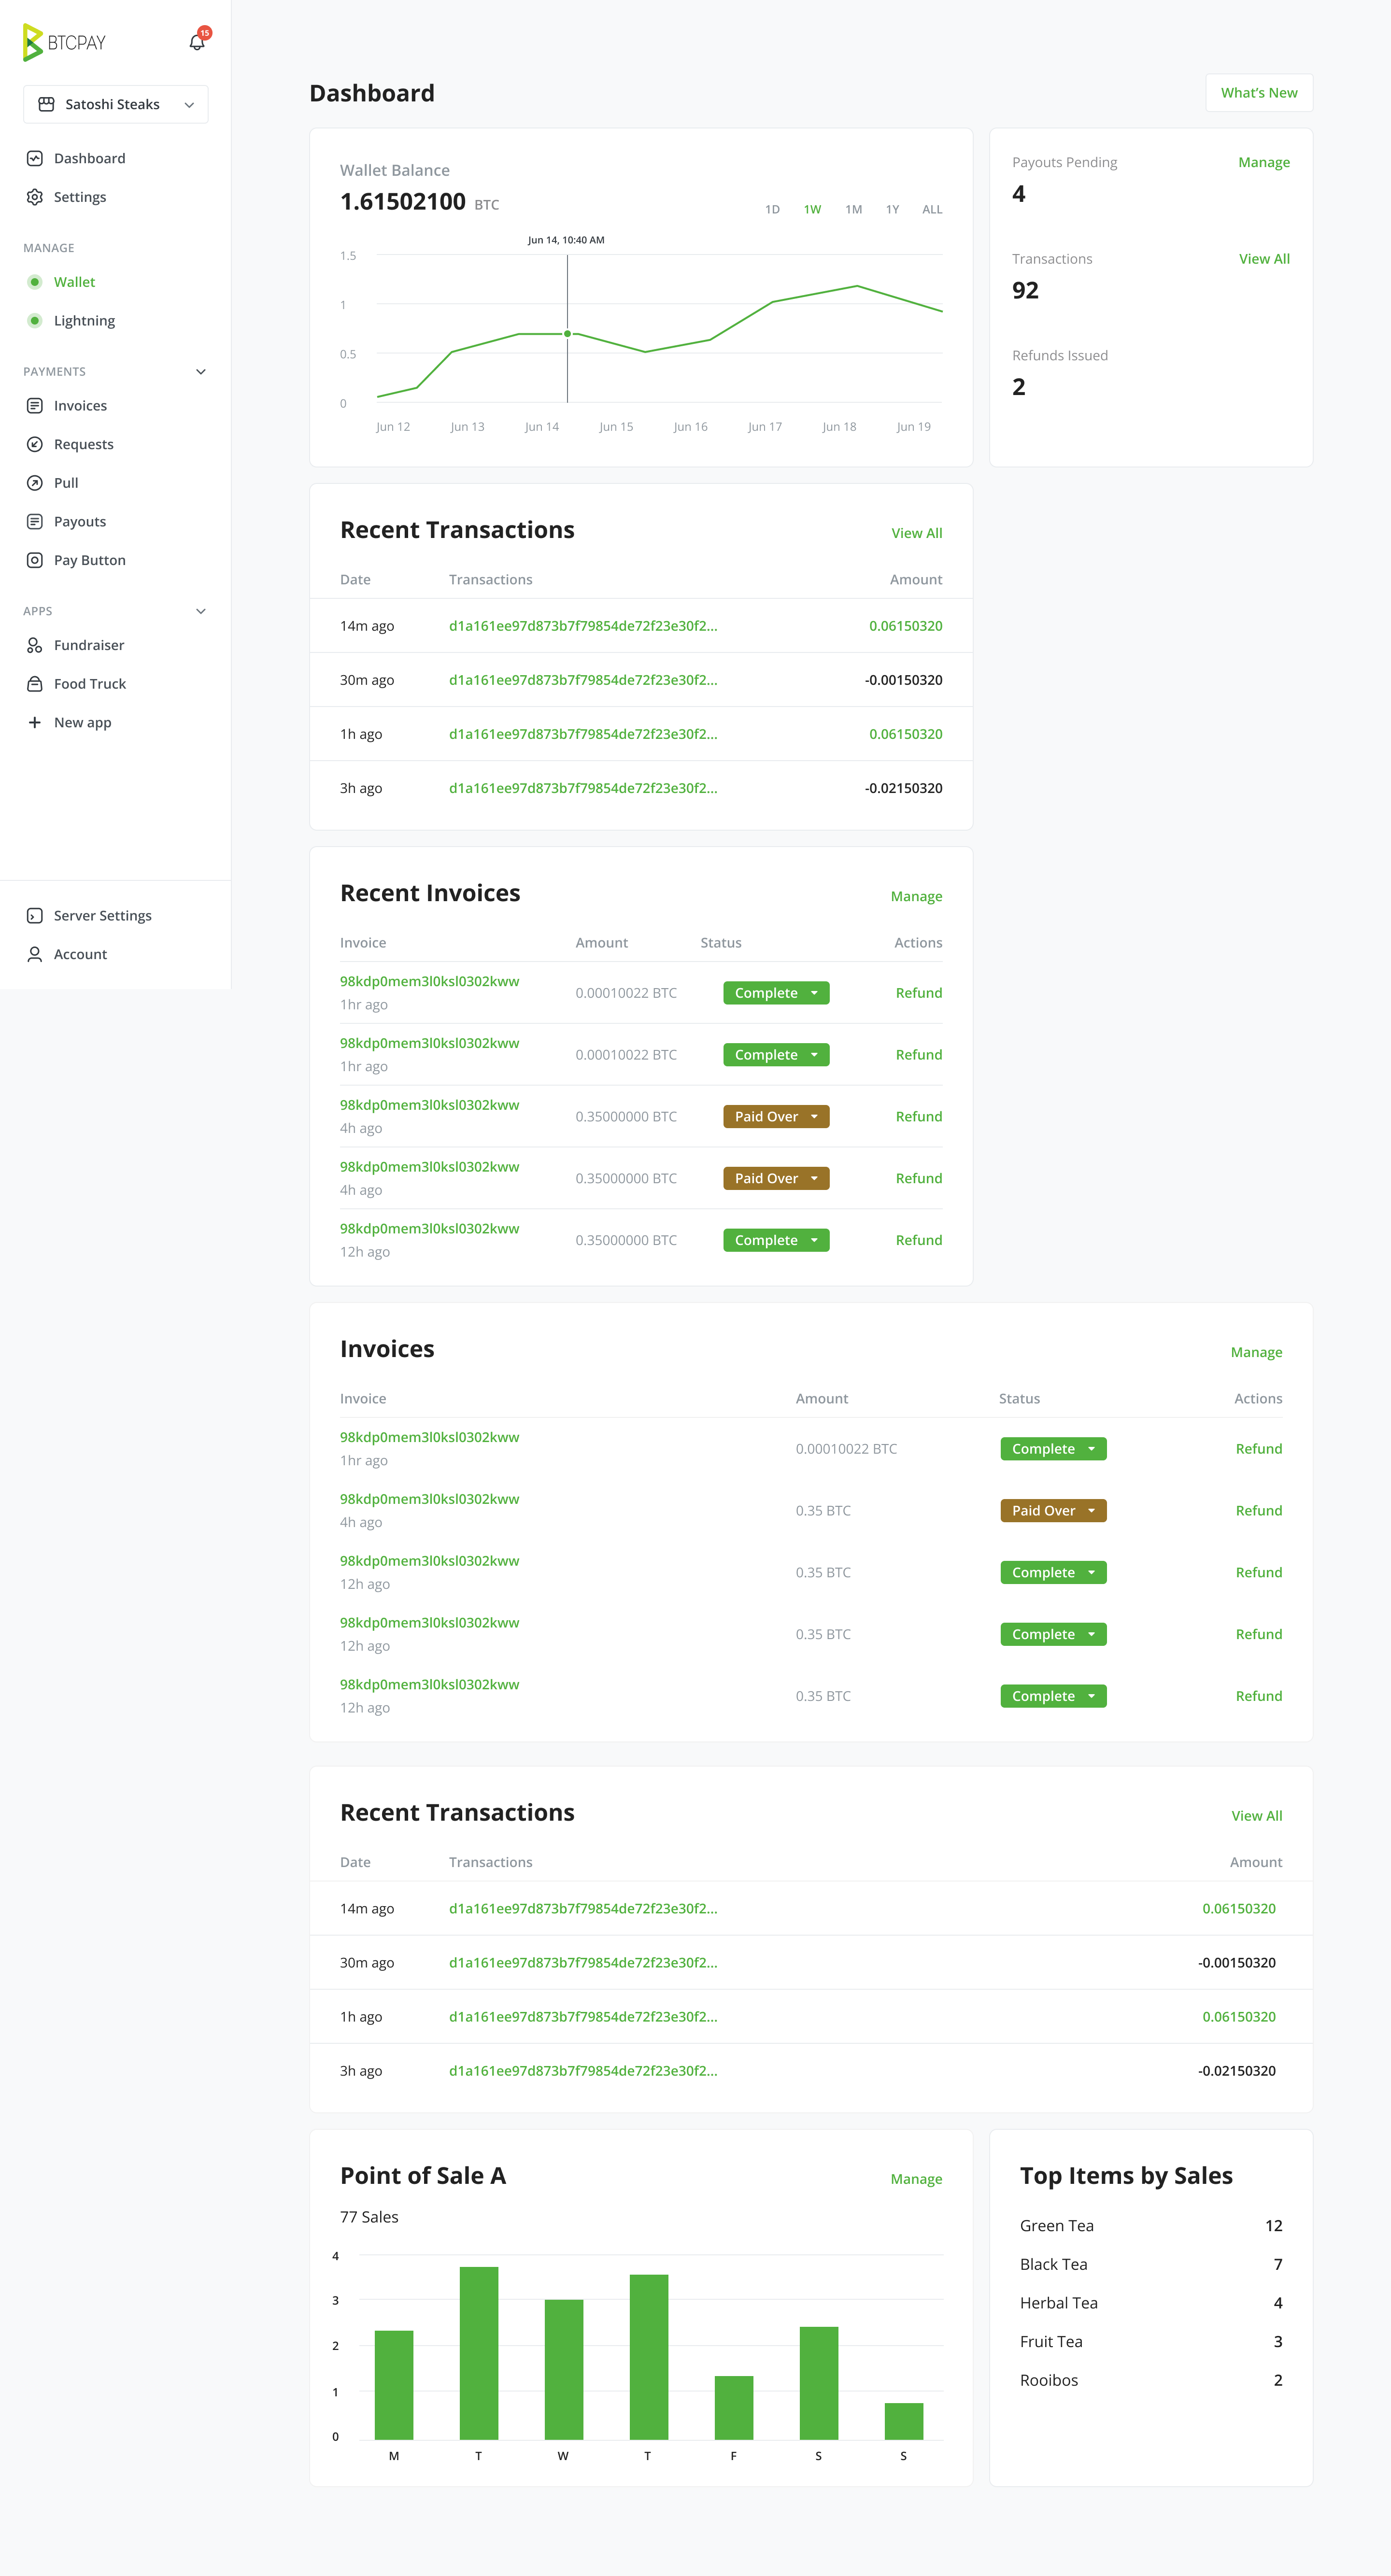
Task: Open the notifications bell
Action: tap(195, 42)
